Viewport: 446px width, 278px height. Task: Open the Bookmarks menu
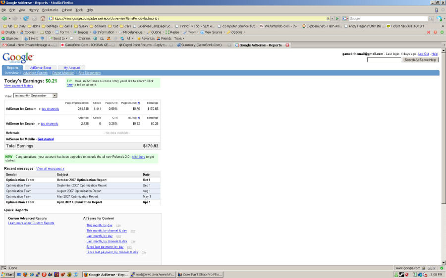(50, 10)
